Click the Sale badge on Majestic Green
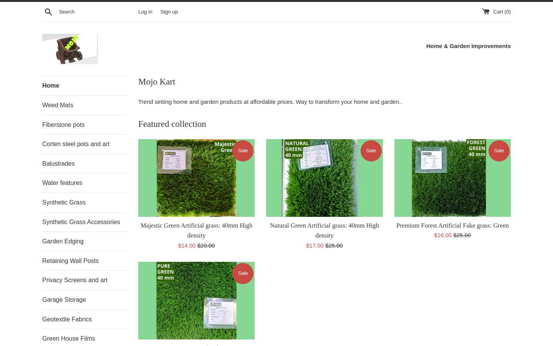Image resolution: width=553 pixels, height=346 pixels. click(243, 151)
